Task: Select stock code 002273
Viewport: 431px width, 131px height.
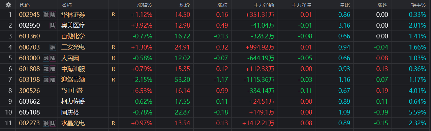Action: click(x=29, y=123)
